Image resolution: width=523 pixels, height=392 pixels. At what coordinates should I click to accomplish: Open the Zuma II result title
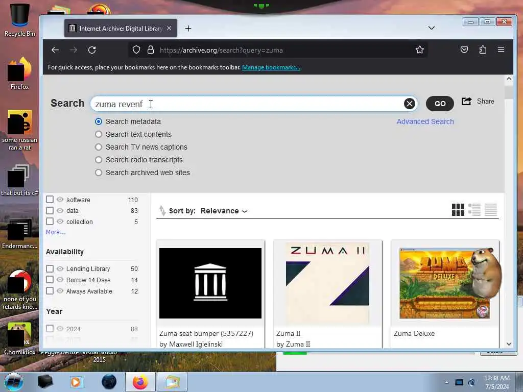288,333
